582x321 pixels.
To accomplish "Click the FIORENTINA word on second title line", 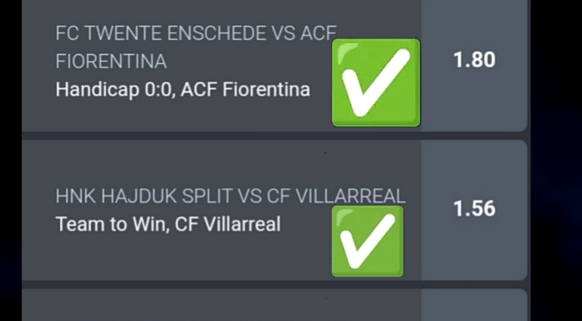I will [x=111, y=62].
